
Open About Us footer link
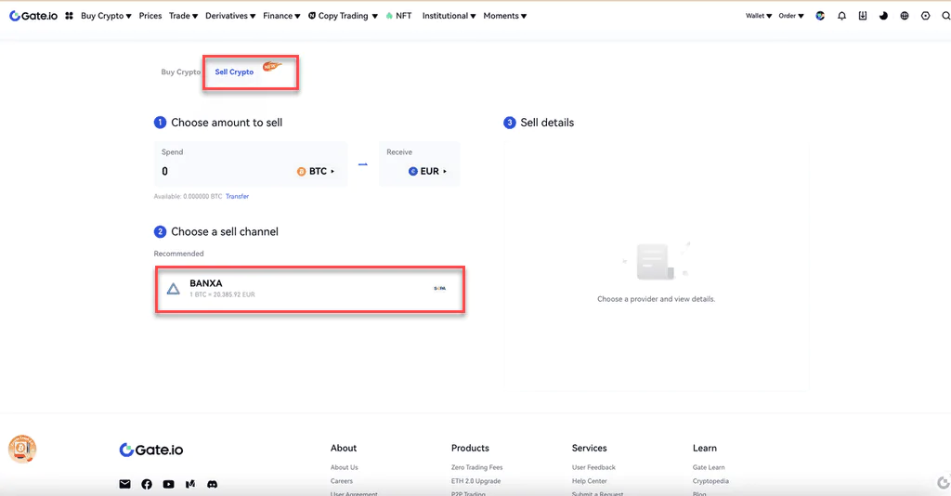[x=344, y=467]
